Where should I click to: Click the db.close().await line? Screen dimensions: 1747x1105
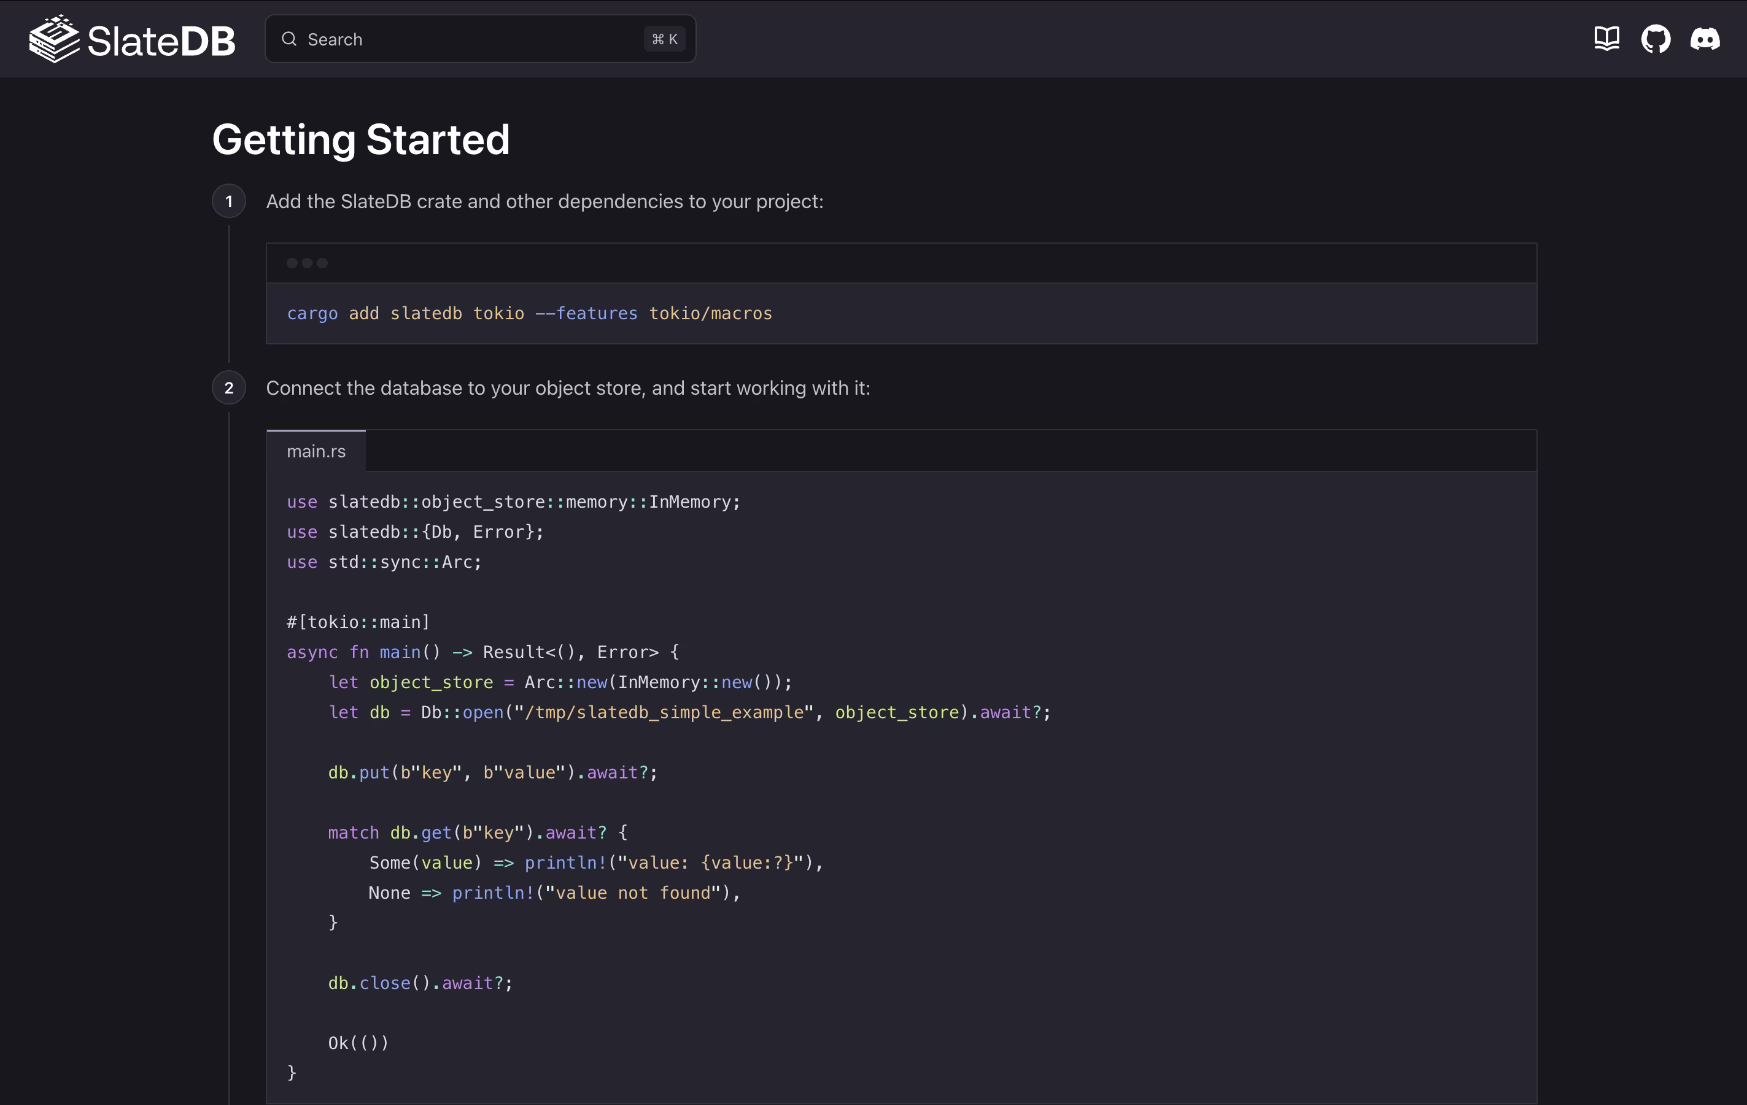[x=420, y=983]
